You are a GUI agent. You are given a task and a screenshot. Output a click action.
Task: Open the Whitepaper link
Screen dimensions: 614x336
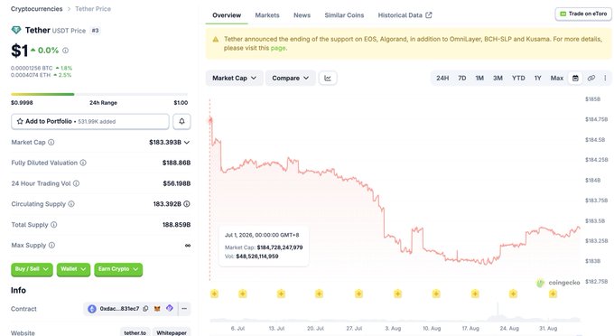tap(172, 332)
